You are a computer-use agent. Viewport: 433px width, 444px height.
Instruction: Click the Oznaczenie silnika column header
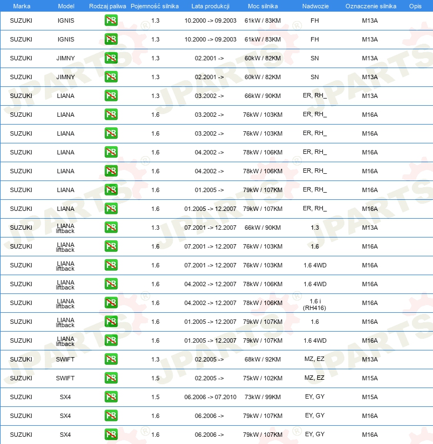(370, 6)
